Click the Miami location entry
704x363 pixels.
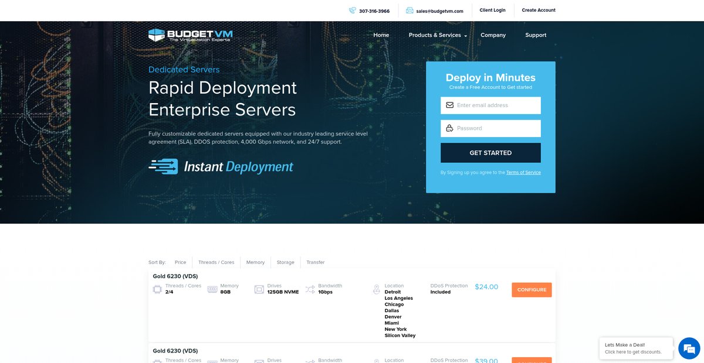tap(392, 323)
